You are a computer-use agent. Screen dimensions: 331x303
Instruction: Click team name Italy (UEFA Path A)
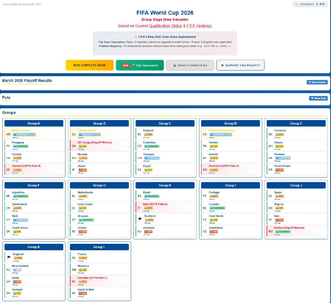155,204
